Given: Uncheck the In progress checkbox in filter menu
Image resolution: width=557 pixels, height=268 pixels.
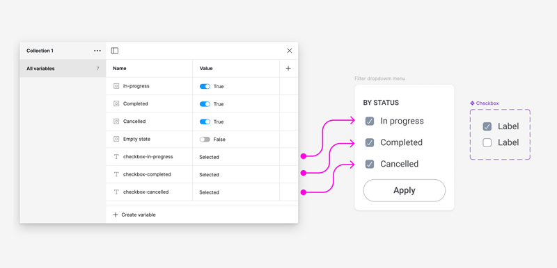Looking at the screenshot, I should pos(370,122).
